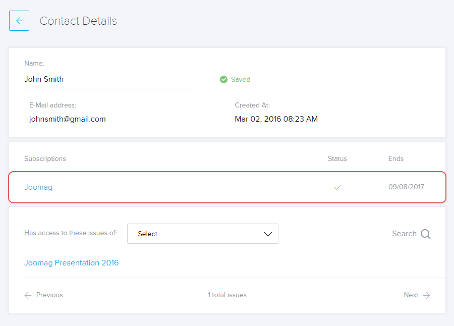Click the johnsmith@gmail.com email address
This screenshot has height=326, width=454.
(67, 119)
